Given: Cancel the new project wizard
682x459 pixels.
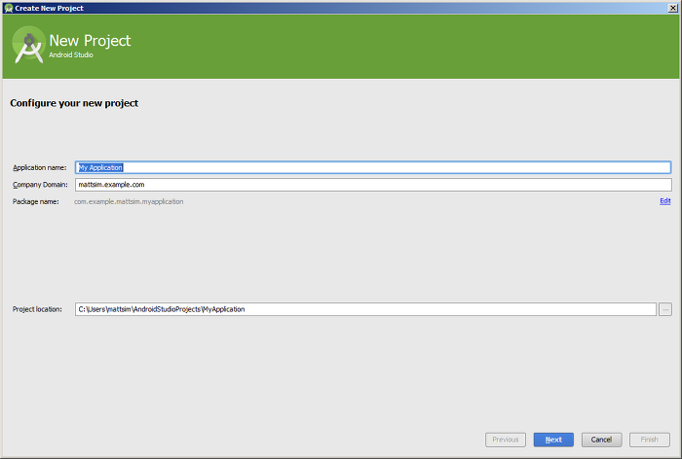Looking at the screenshot, I should (x=601, y=440).
